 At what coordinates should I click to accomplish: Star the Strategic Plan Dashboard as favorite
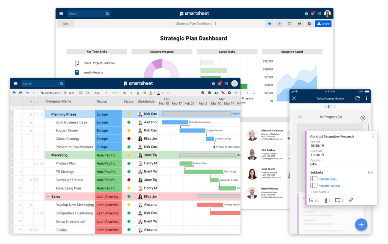click(x=173, y=23)
